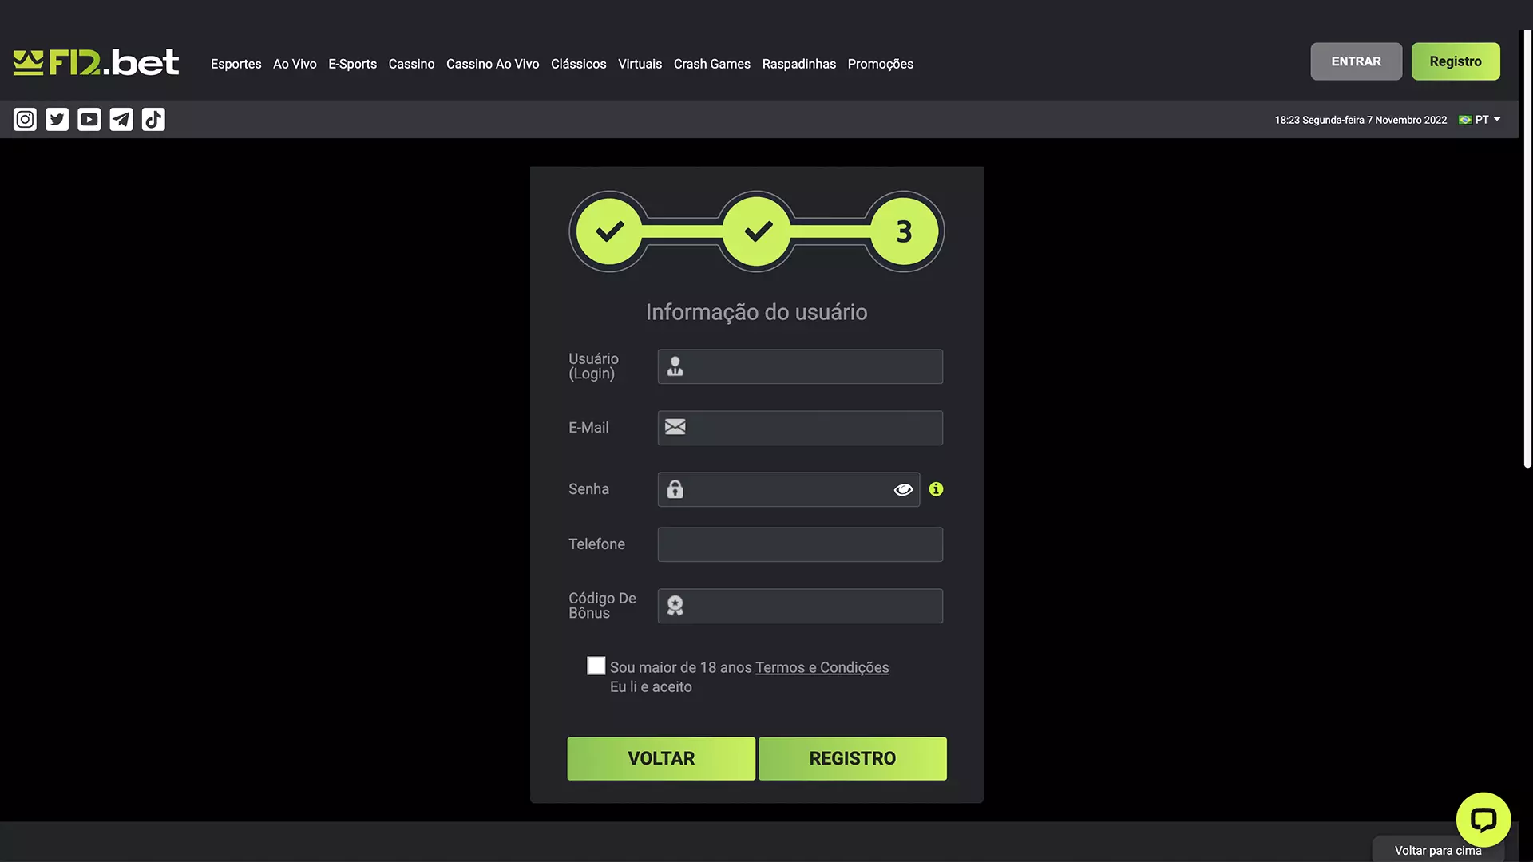Select the Cassino menu tab
The width and height of the screenshot is (1533, 862).
pos(412,63)
